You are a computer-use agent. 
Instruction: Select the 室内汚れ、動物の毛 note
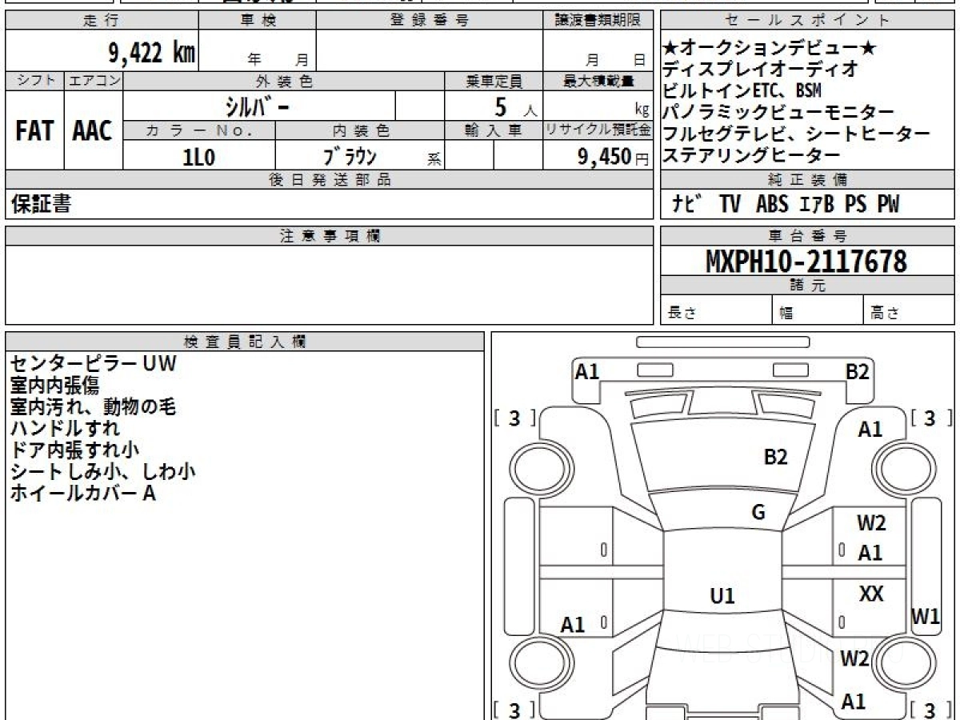[x=93, y=407]
